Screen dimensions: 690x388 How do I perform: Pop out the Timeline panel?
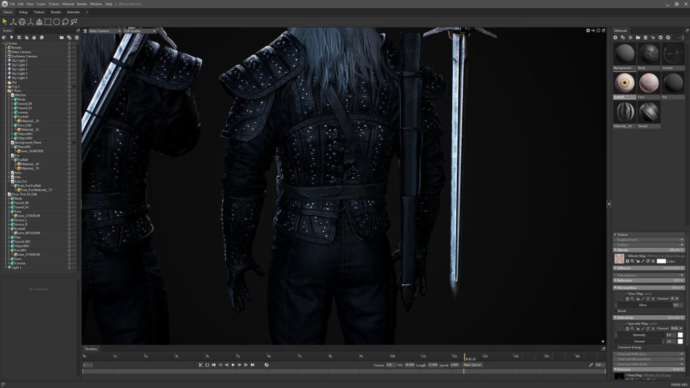click(603, 349)
